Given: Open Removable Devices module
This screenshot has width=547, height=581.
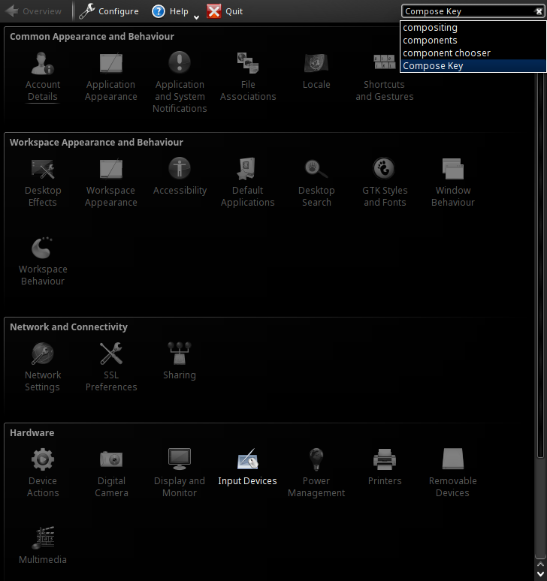Looking at the screenshot, I should (x=453, y=473).
